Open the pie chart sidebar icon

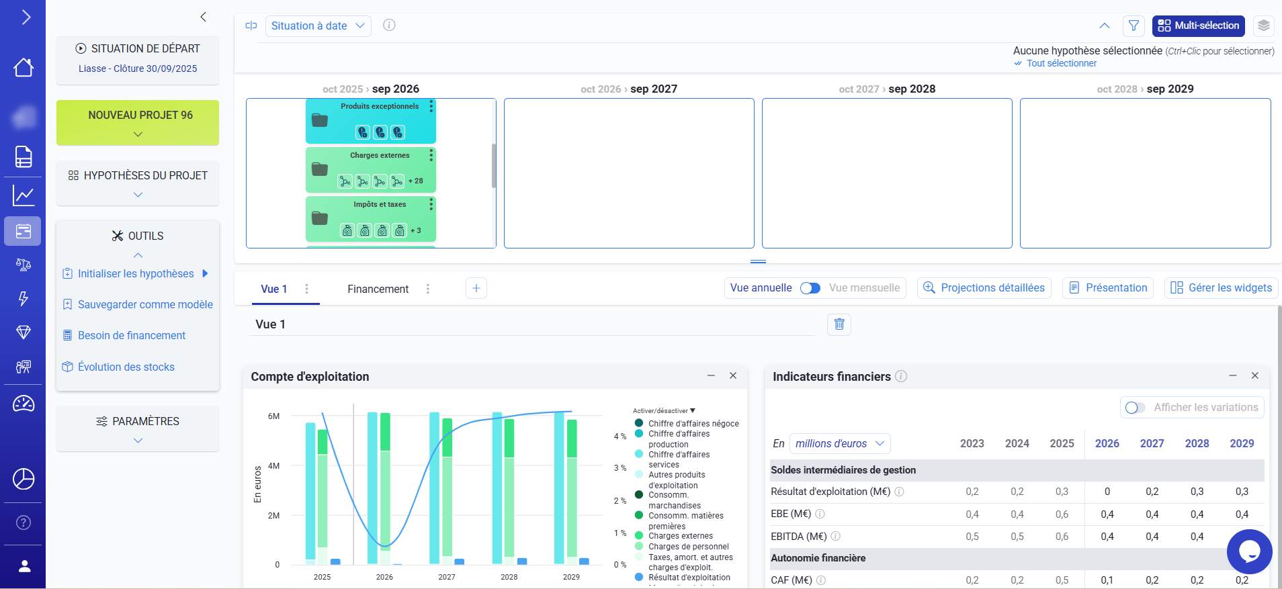(x=24, y=479)
